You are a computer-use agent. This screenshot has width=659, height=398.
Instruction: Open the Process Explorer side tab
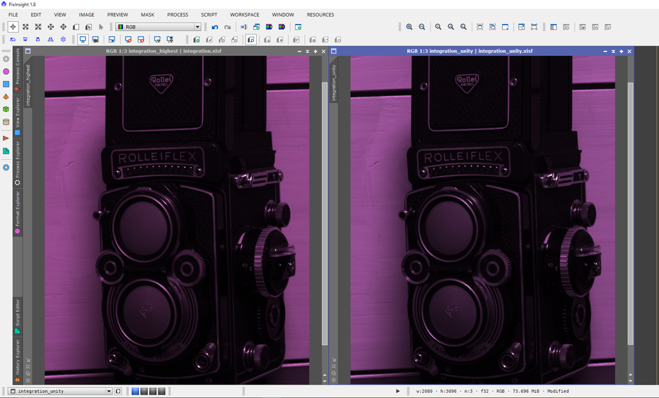pyautogui.click(x=17, y=163)
